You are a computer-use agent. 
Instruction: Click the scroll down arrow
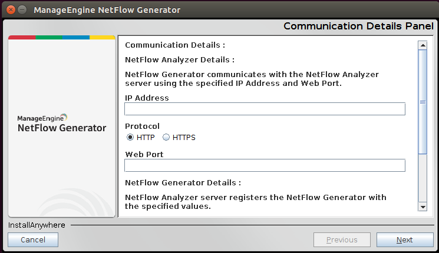(x=422, y=206)
